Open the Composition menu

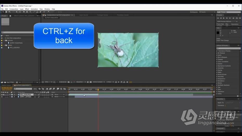click(14, 9)
